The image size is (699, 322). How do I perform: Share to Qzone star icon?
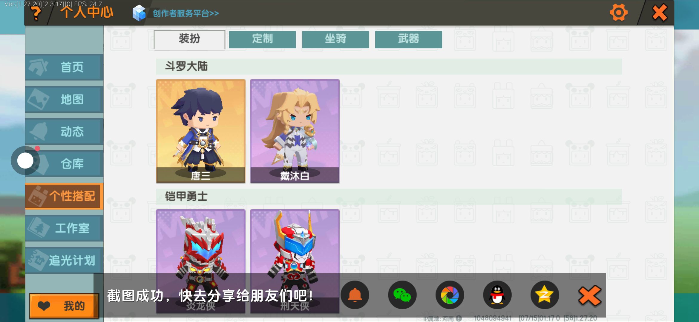click(x=545, y=295)
